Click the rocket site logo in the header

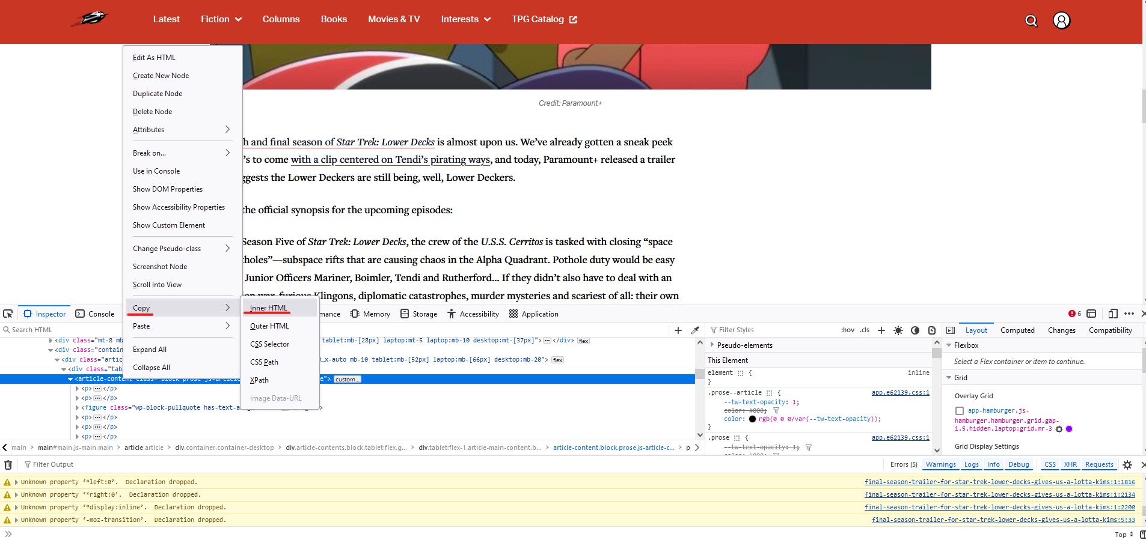pos(90,19)
